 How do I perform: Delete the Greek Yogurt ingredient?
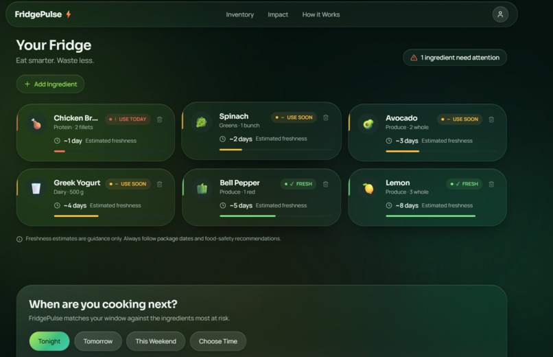[x=159, y=184]
